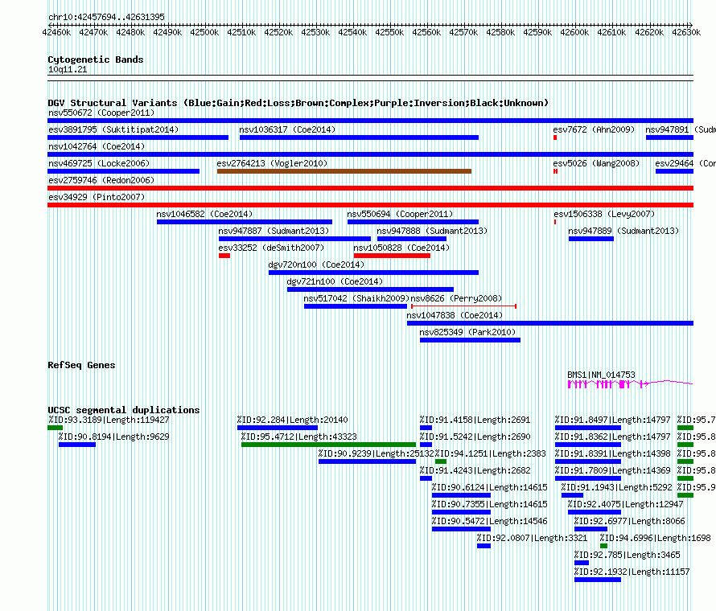Click the esv1506338 (Levy2007) label
The image size is (716, 611).
[604, 214]
